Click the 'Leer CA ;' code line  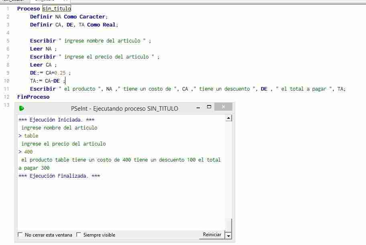click(43, 65)
